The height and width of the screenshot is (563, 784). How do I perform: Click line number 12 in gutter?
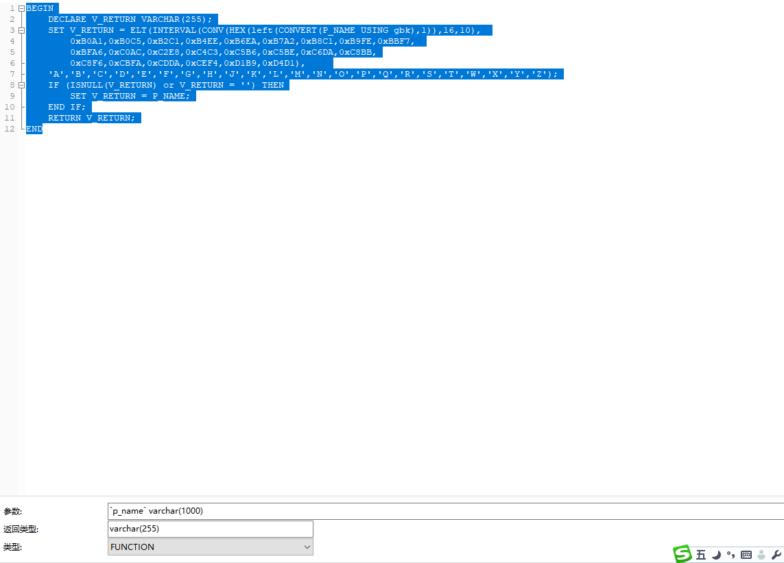[x=10, y=129]
